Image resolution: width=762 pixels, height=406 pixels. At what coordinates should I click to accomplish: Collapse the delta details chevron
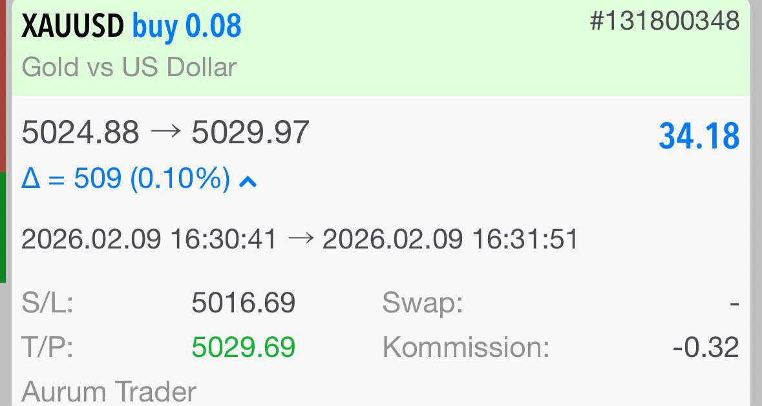pos(248,182)
